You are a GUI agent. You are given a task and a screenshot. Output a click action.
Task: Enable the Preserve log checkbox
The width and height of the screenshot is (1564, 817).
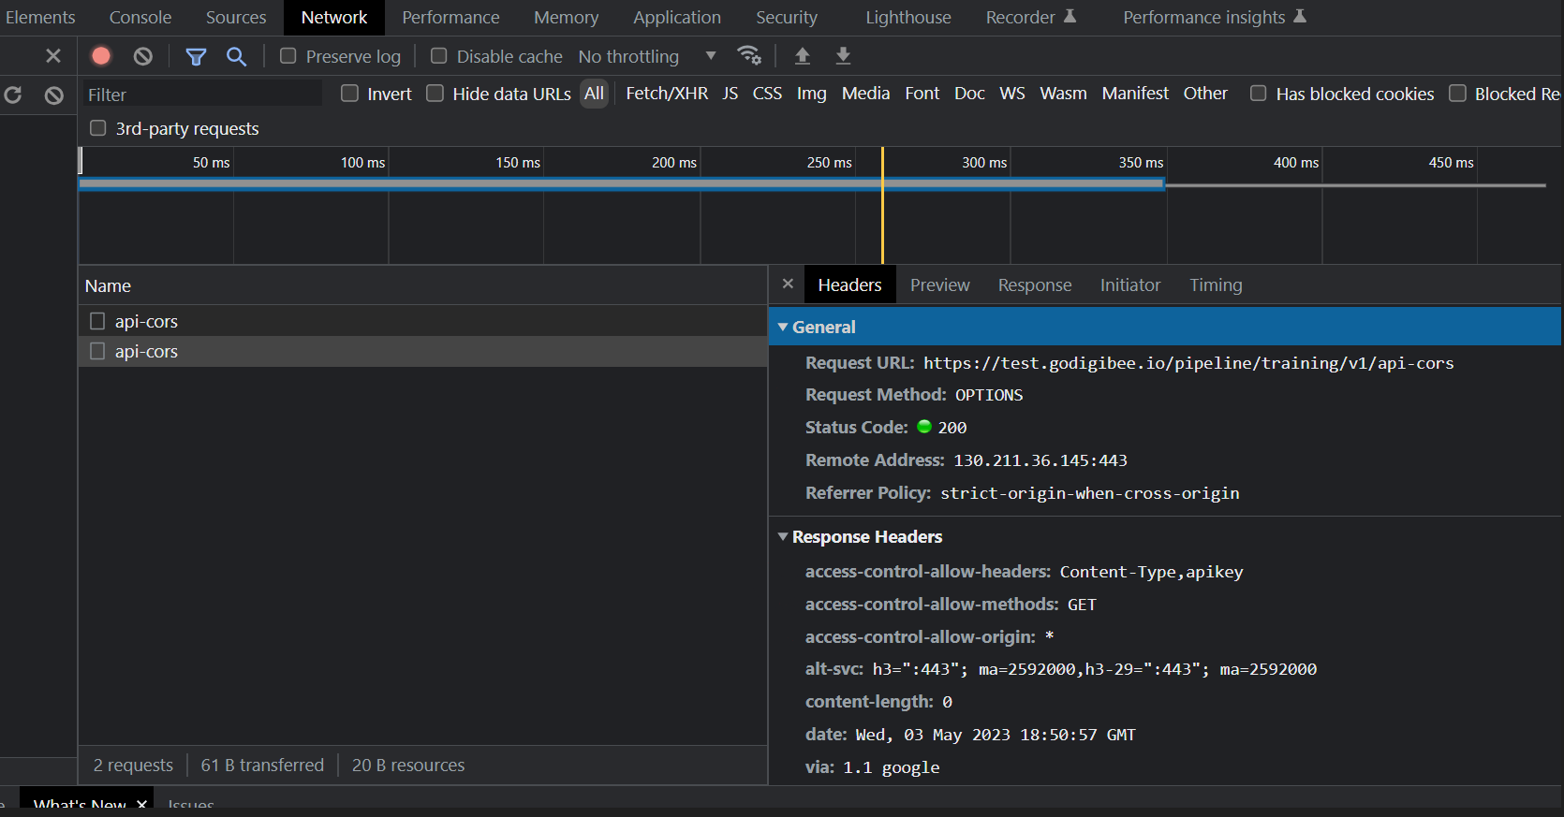pos(288,56)
